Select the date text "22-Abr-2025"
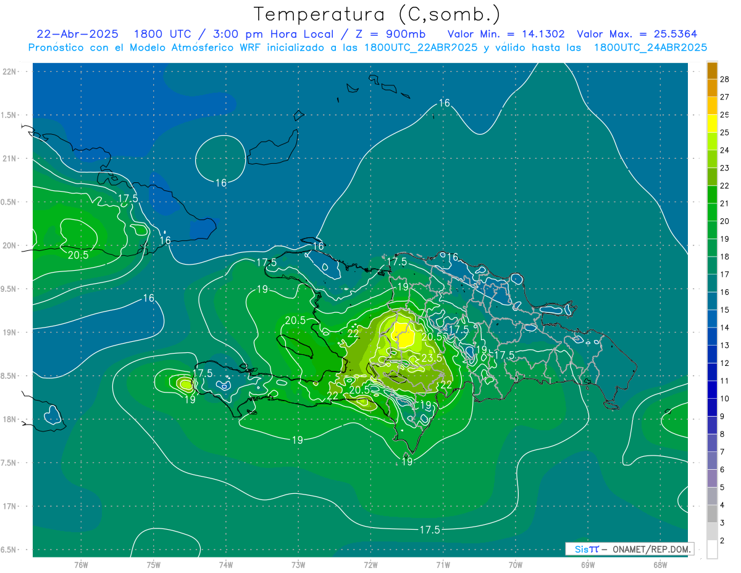 pyautogui.click(x=78, y=34)
